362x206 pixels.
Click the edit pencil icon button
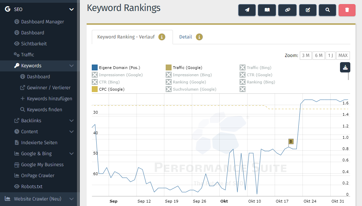point(308,10)
